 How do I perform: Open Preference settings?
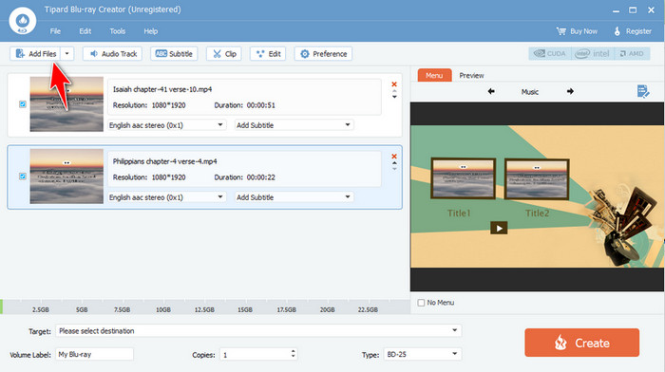point(323,54)
